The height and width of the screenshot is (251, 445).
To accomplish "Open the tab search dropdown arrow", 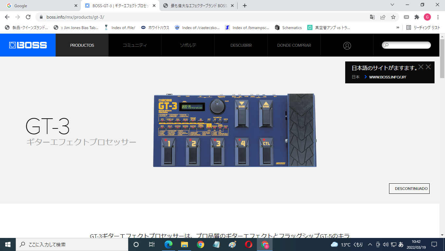I will click(393, 5).
